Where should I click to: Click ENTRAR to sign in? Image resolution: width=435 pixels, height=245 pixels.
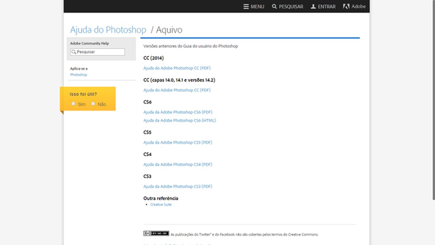327,6
